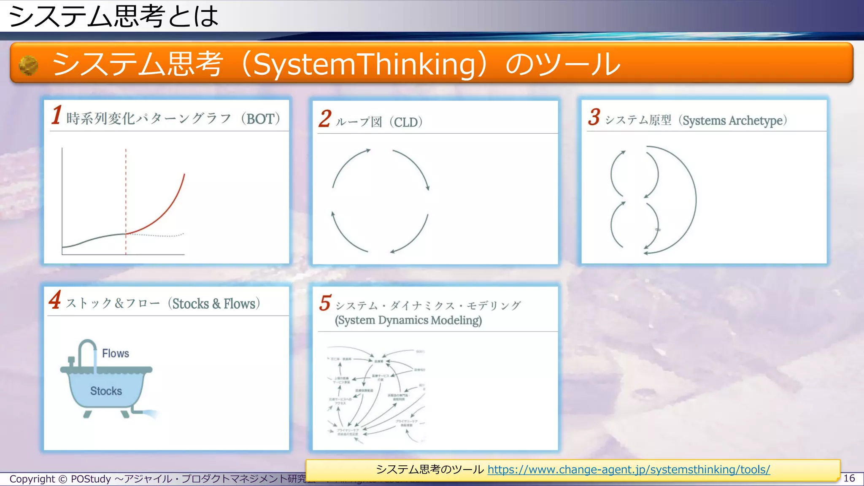The height and width of the screenshot is (486, 864).
Task: Click the Stocks & Flows bathtub illustration
Action: pyautogui.click(x=109, y=379)
